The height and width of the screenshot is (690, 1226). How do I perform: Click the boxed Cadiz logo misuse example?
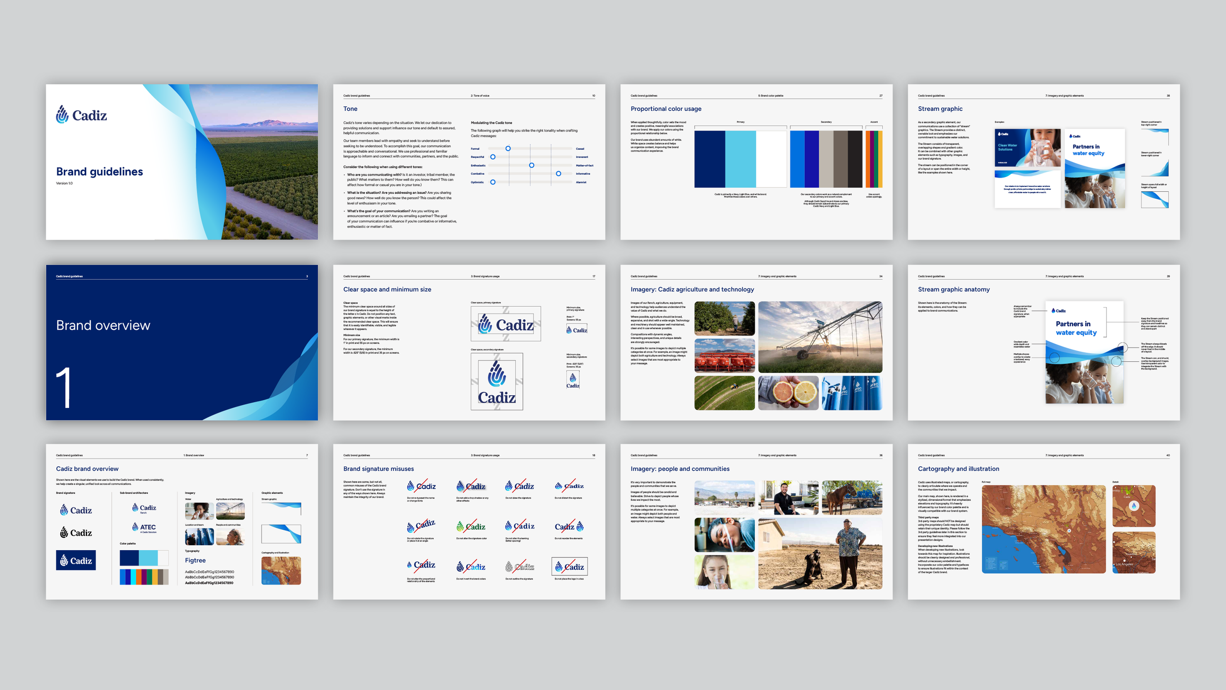[x=569, y=566]
